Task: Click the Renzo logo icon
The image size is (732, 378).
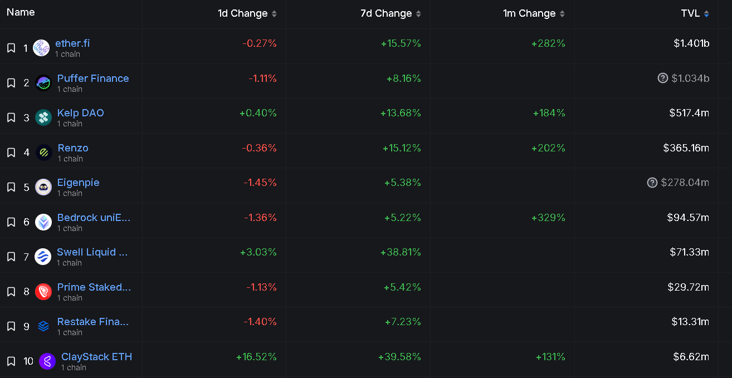Action: point(44,153)
